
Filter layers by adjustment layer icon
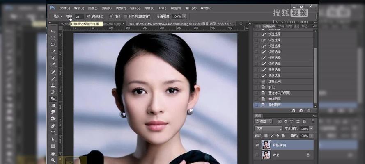tap(286, 121)
